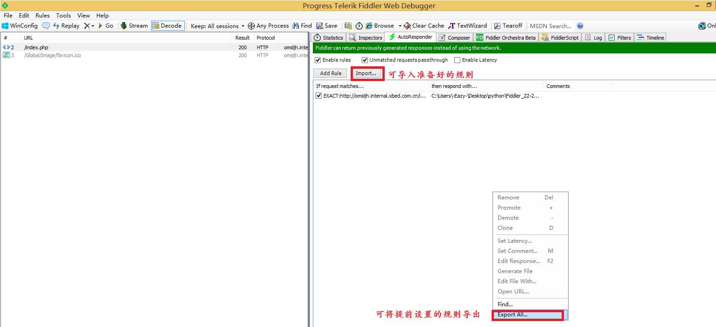This screenshot has width=716, height=327.
Task: Open the Rules menu
Action: coord(42,15)
